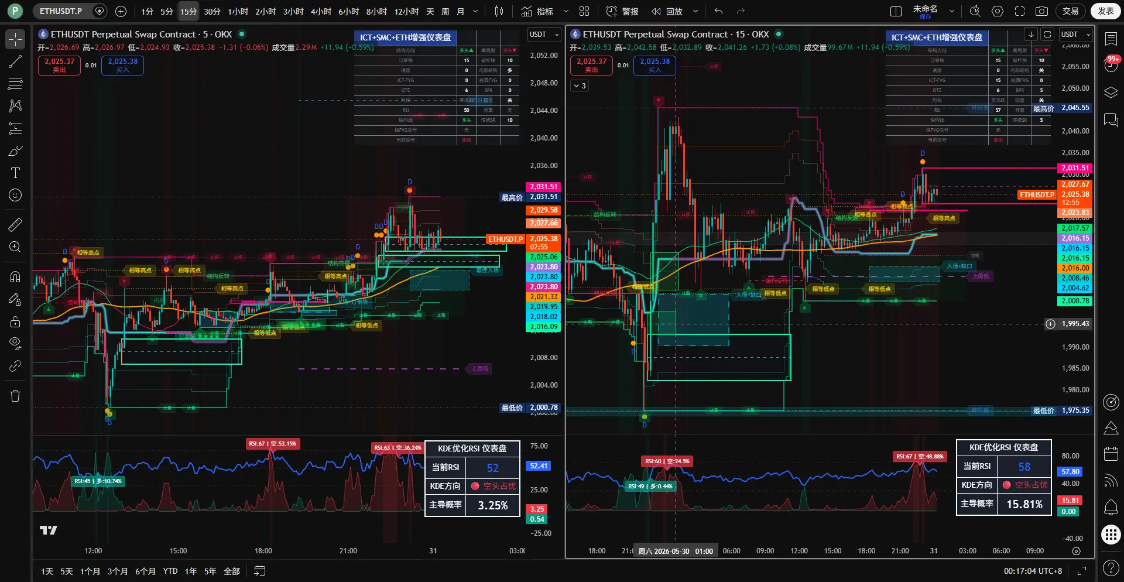Set date range to YTD
The height and width of the screenshot is (582, 1124).
point(170,571)
